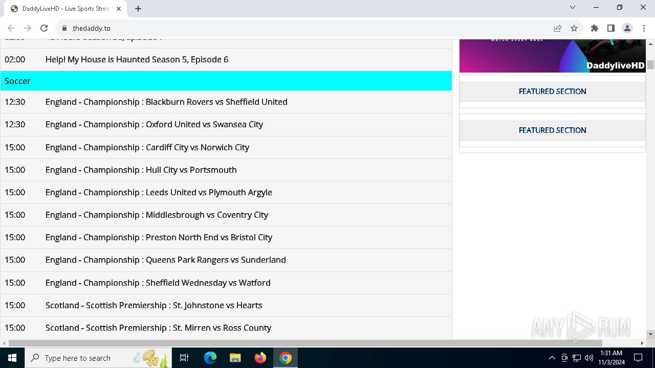The image size is (655, 368).
Task: Open the Chrome profile avatar
Action: 627,28
